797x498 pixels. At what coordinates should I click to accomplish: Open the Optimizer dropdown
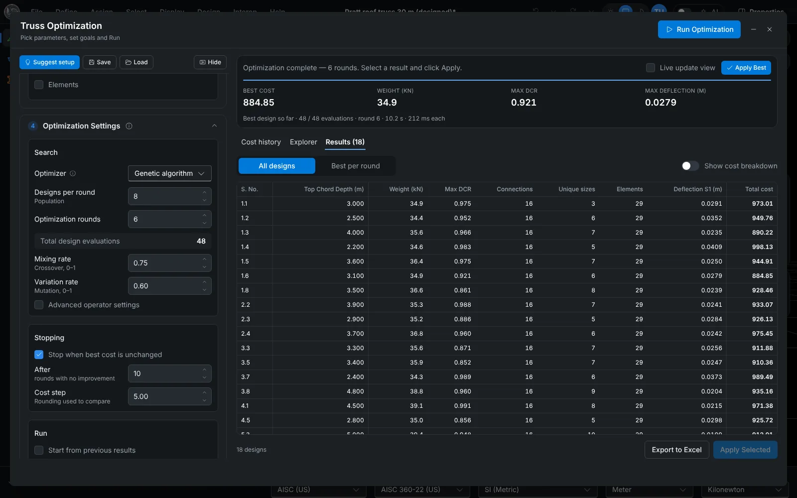pyautogui.click(x=170, y=173)
